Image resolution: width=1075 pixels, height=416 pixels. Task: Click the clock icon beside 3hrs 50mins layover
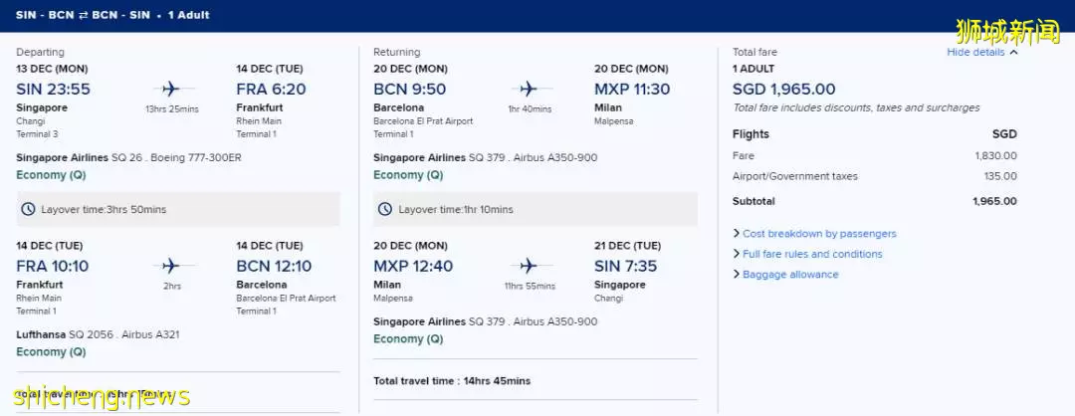pyautogui.click(x=28, y=209)
